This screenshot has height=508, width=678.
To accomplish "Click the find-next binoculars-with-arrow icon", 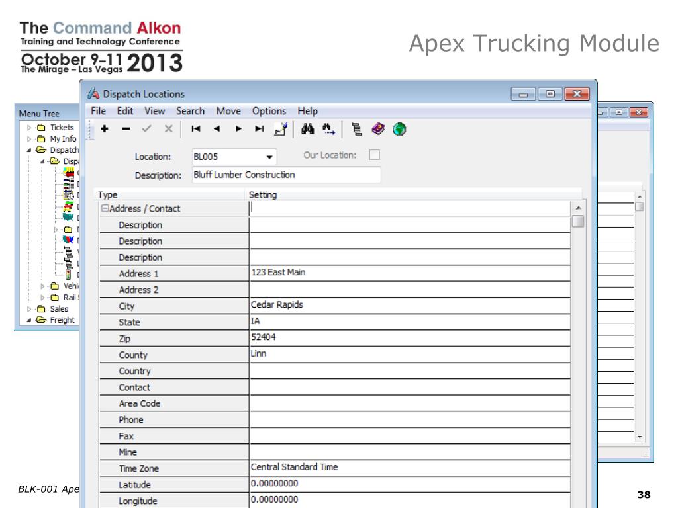I will (328, 129).
